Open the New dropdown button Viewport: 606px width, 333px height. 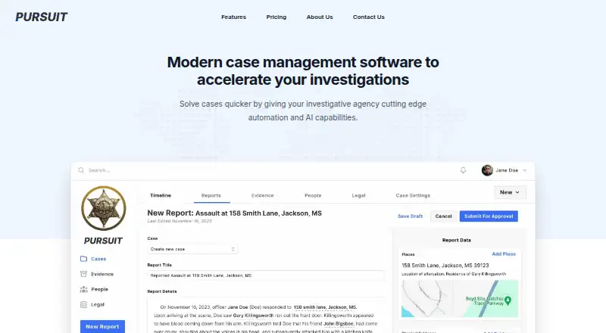510,192
